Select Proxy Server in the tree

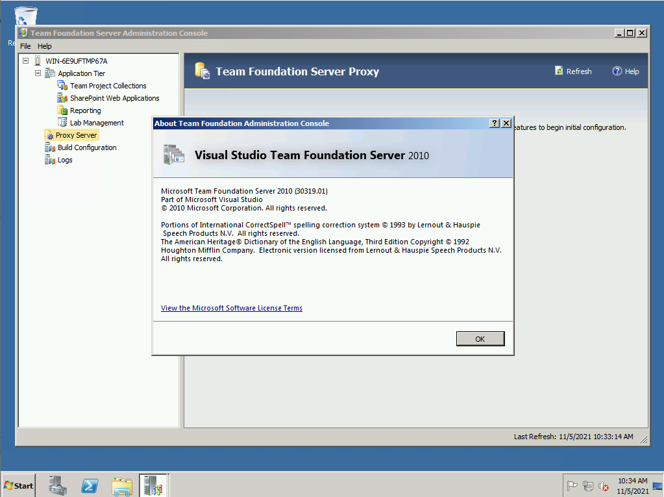[76, 135]
